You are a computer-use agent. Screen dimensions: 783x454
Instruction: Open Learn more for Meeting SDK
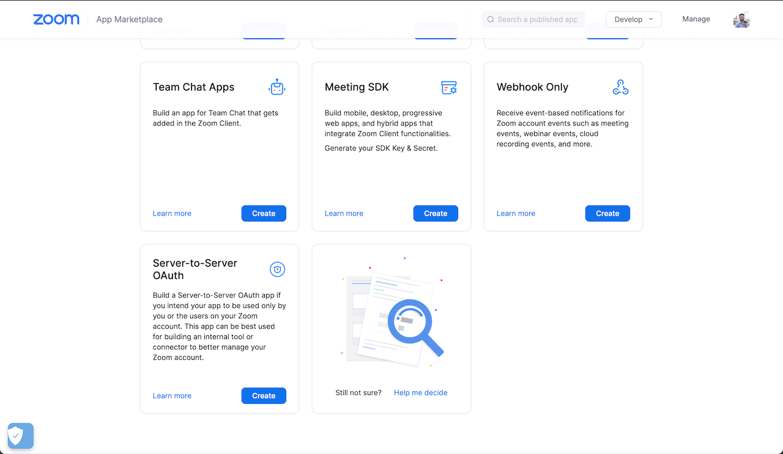click(344, 214)
